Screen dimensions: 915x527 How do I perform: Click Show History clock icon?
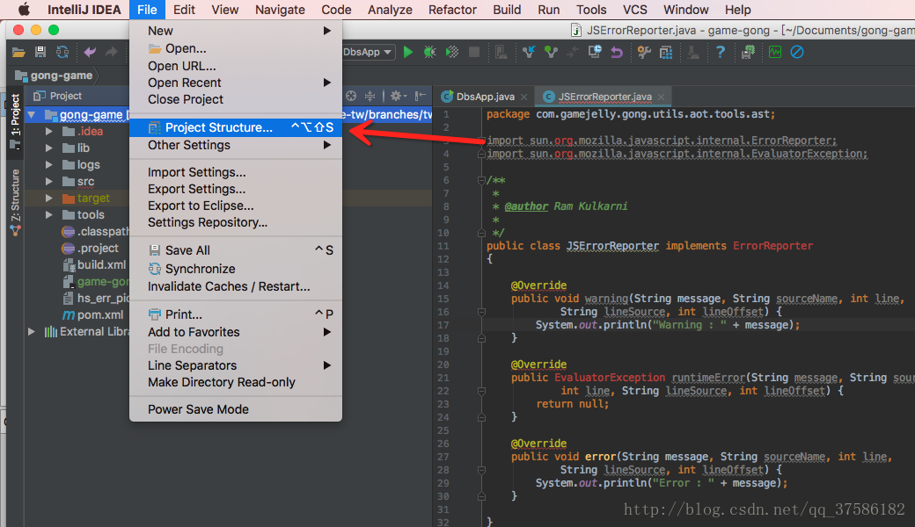click(595, 53)
